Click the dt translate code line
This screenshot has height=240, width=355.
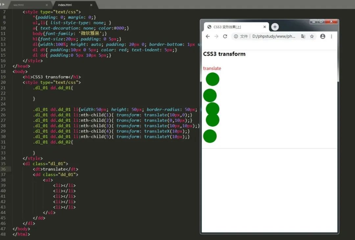[x=56, y=169]
